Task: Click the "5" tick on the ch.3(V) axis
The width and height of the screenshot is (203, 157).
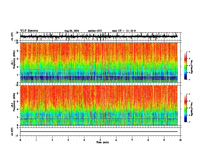Action: click(x=18, y=128)
